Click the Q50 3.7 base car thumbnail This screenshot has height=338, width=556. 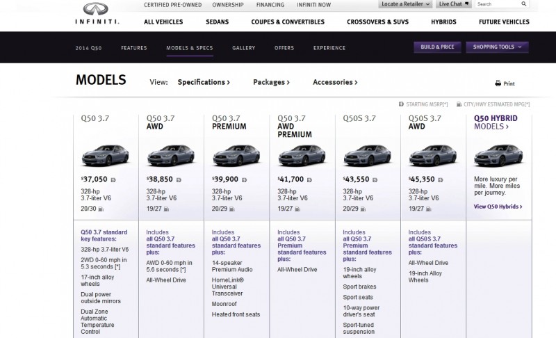[106, 155]
